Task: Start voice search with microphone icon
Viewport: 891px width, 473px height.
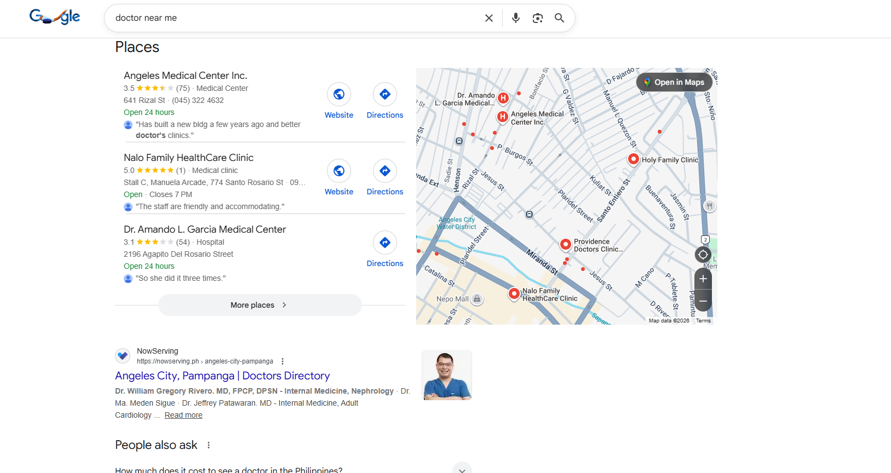Action: 515,18
